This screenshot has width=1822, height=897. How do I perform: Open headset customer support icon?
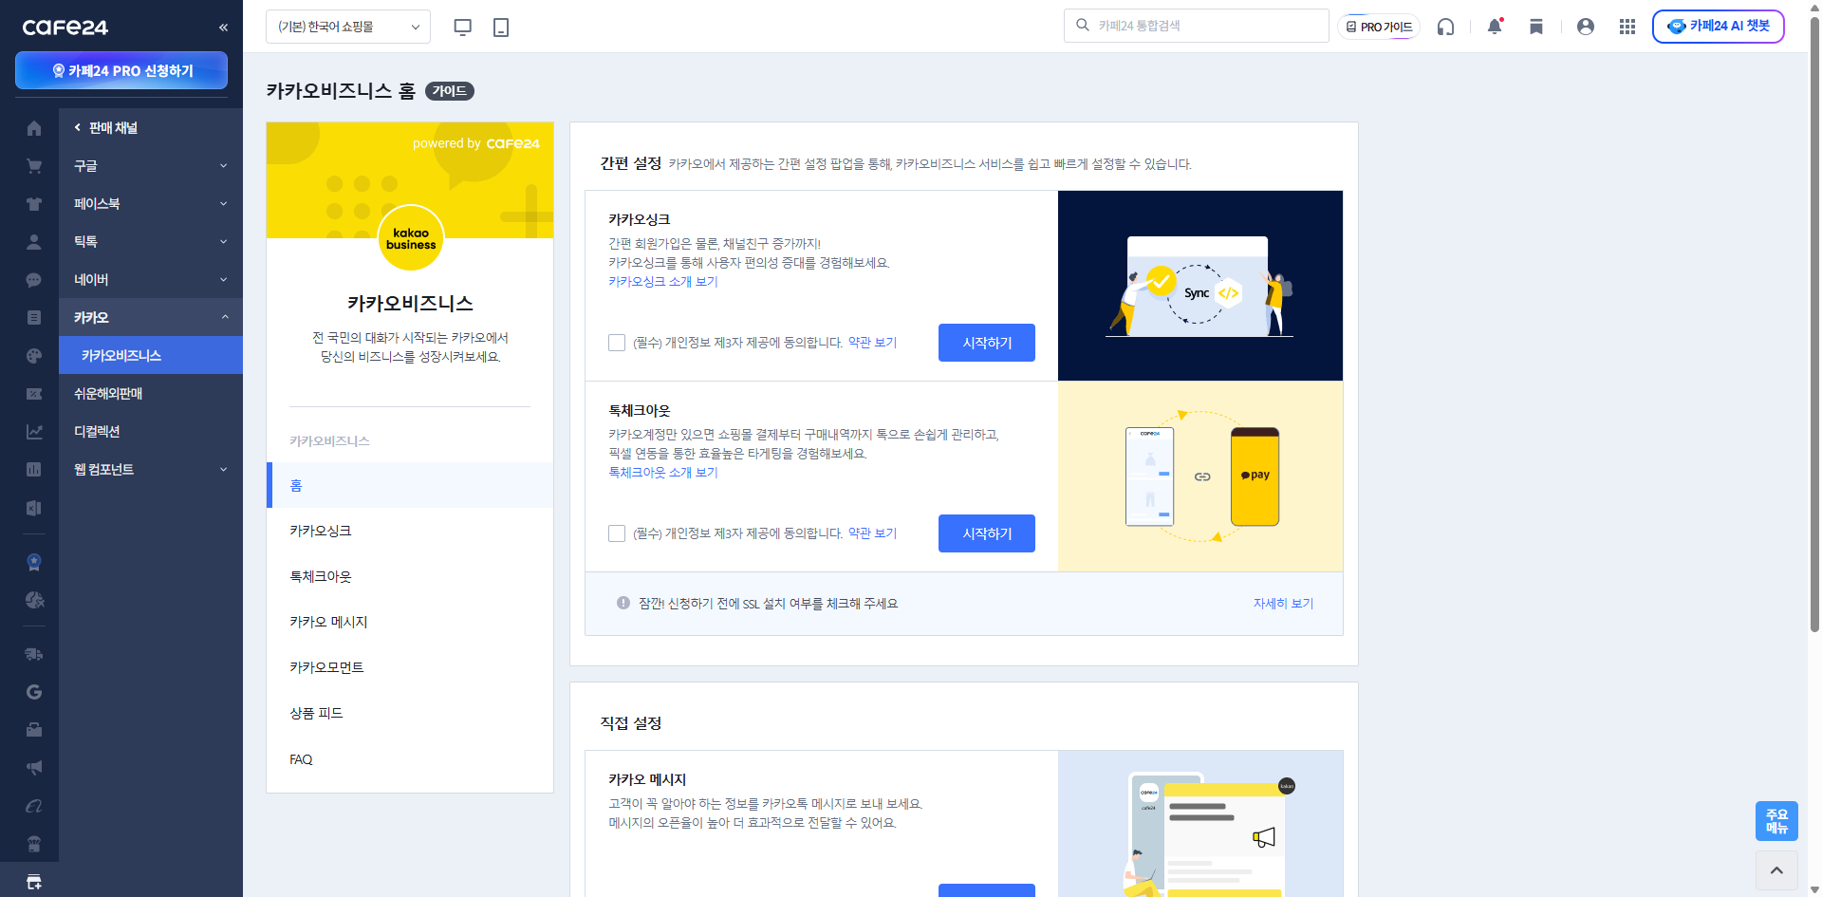(1445, 27)
